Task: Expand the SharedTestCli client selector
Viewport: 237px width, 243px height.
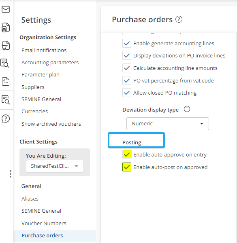Action: click(55, 166)
